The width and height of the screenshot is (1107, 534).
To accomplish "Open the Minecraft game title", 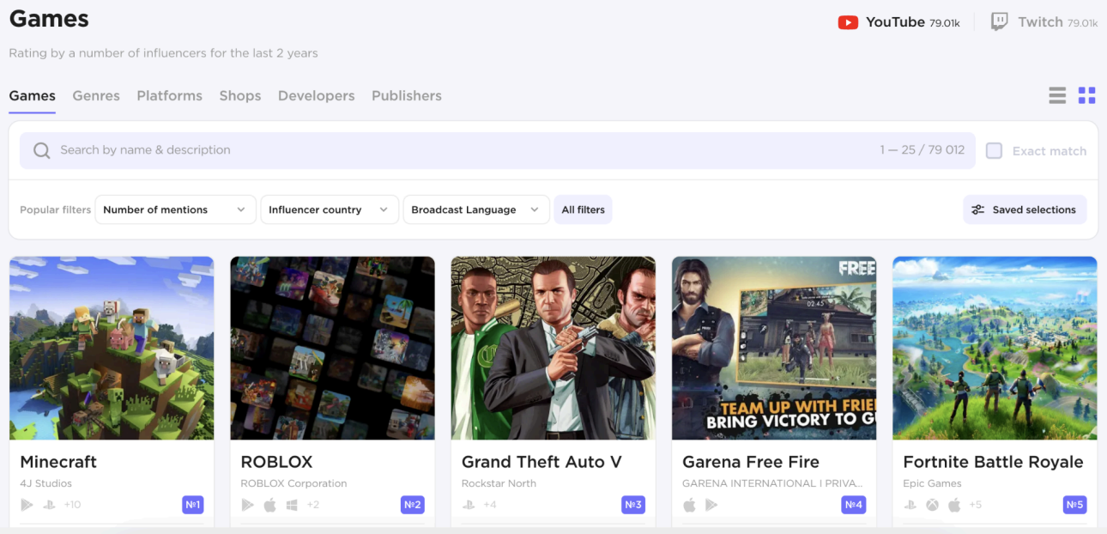I will (58, 462).
